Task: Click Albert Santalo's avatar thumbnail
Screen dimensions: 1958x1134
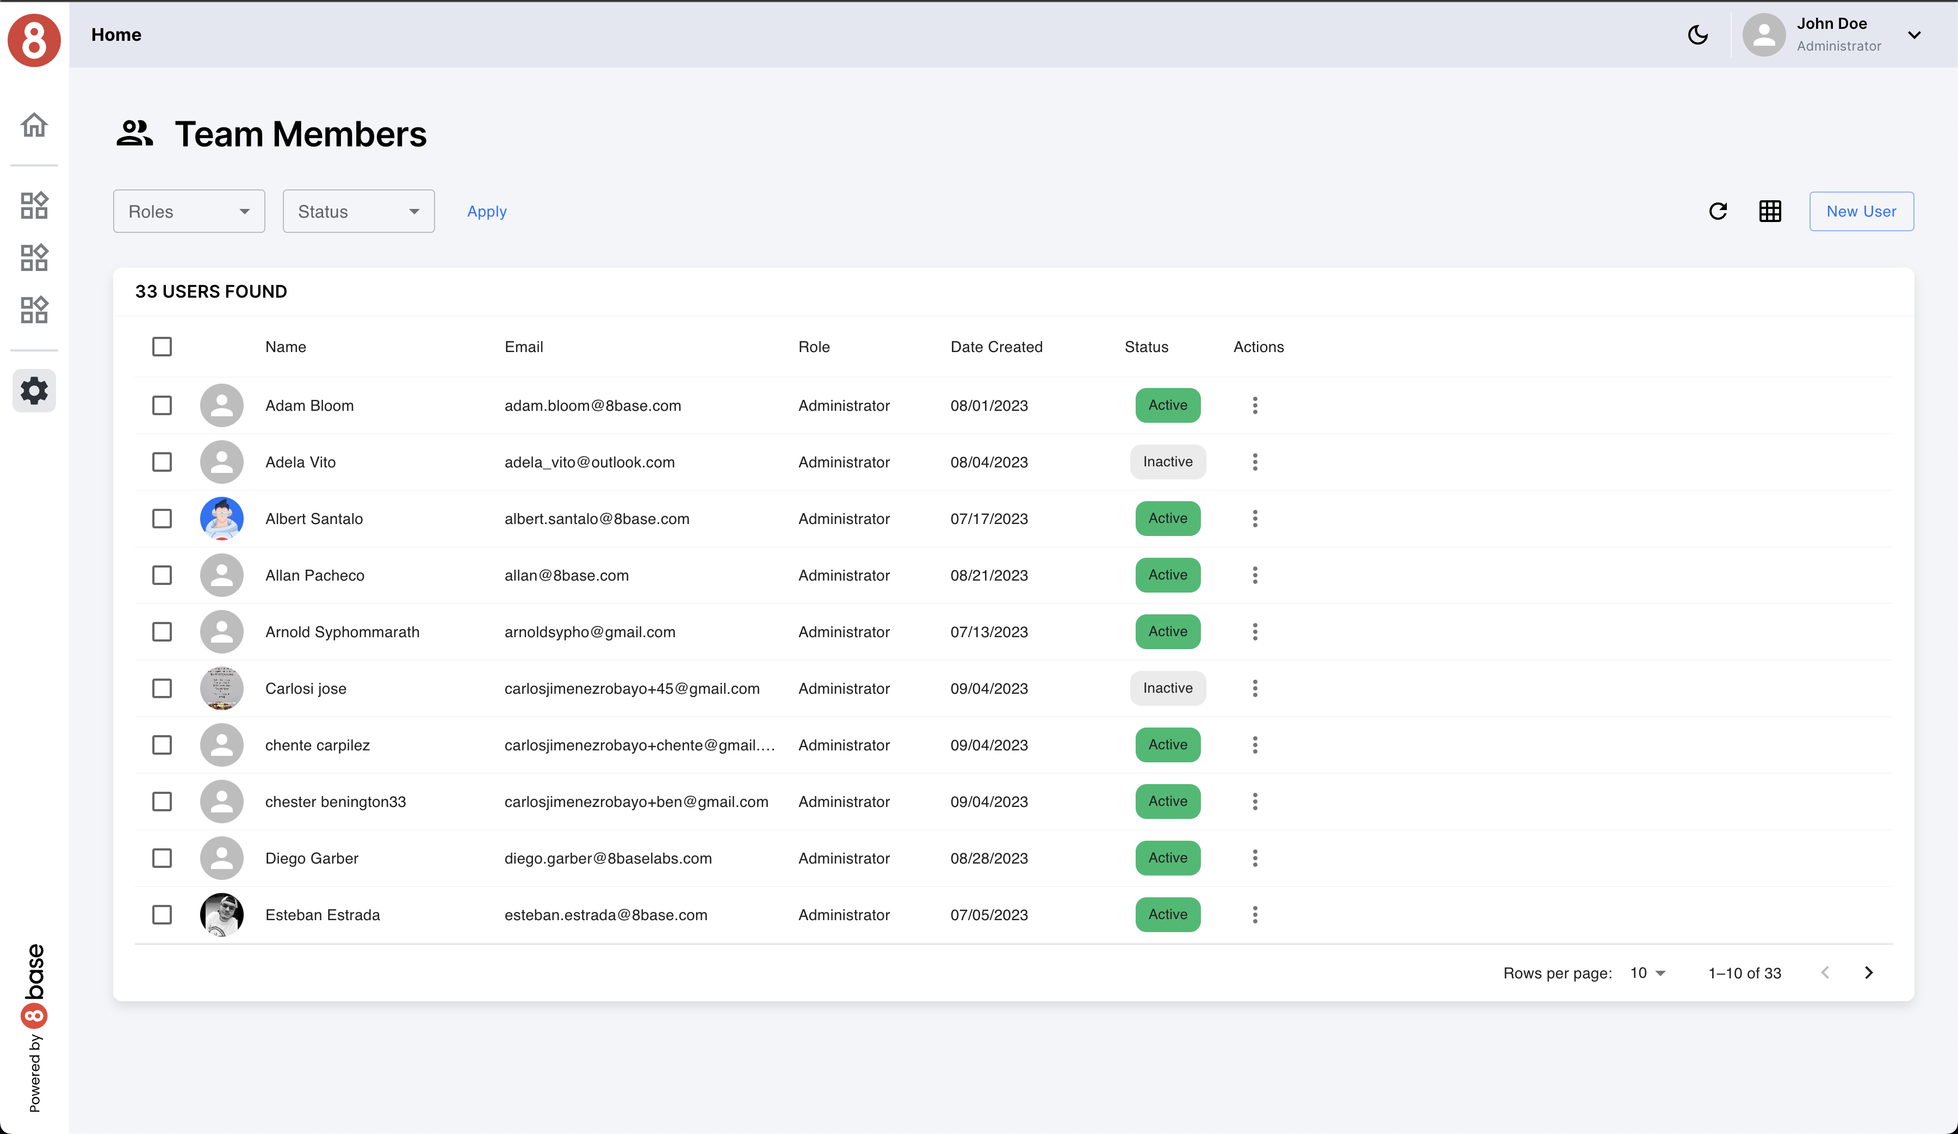Action: pos(221,519)
